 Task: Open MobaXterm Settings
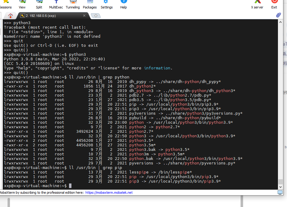[106, 4]
